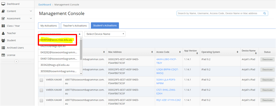The height and width of the screenshot is (106, 276).
Task: Deactivate the 4AVH-L08O-YXCP-TB2Y activation
Action: (x=268, y=60)
